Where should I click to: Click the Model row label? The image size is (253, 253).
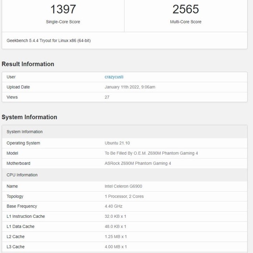click(x=12, y=153)
